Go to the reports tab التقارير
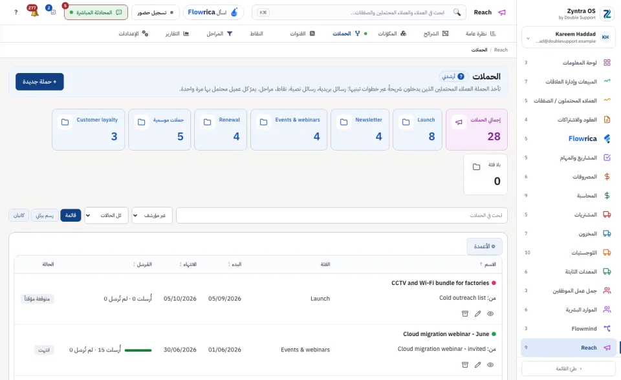 tap(177, 34)
